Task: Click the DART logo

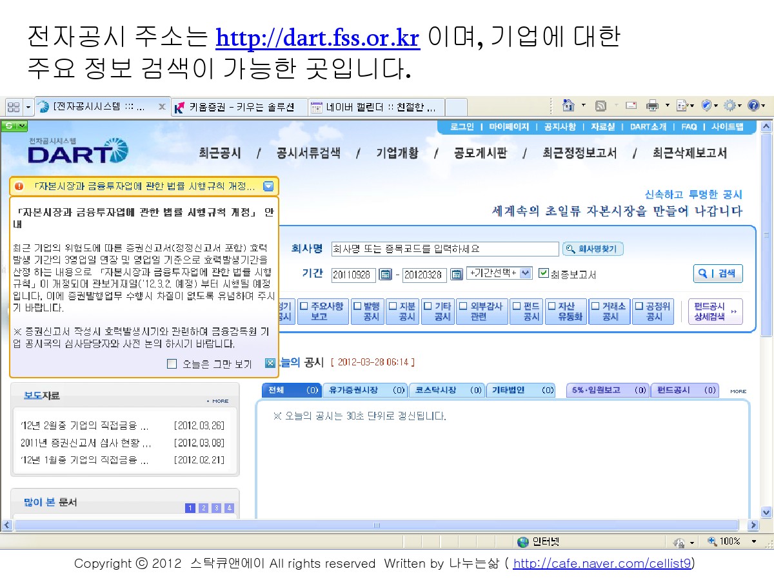Action: tap(77, 152)
